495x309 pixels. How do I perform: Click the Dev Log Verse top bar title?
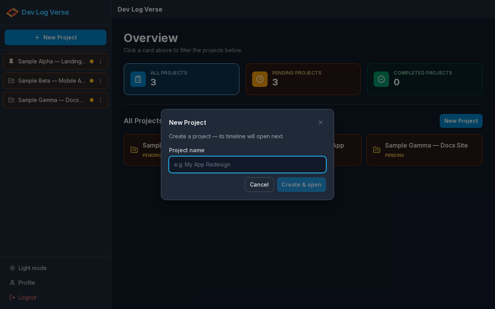(140, 9)
